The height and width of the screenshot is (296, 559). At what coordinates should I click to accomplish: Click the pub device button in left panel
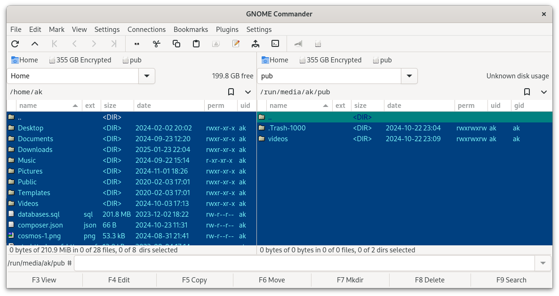tap(132, 60)
